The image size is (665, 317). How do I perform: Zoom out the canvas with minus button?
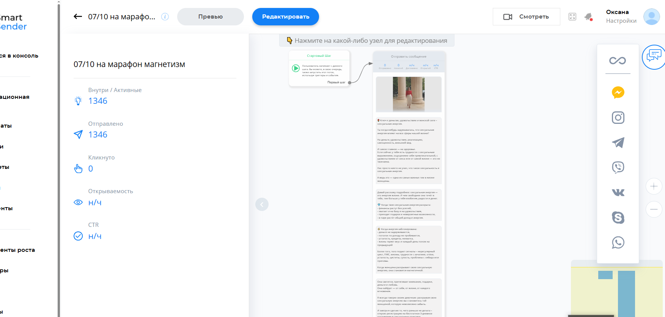coord(654,209)
